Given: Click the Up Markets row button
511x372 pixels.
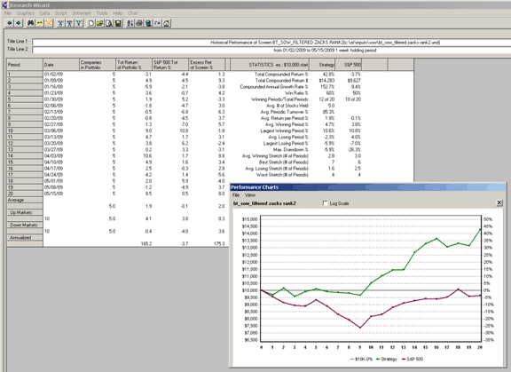Looking at the screenshot, I should tap(21, 212).
